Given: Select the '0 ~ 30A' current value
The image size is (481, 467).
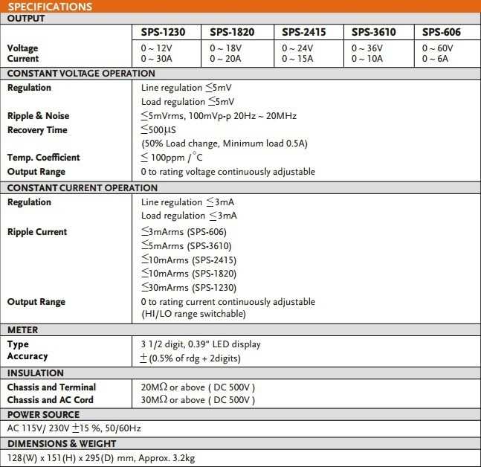Looking at the screenshot, I should (156, 58).
